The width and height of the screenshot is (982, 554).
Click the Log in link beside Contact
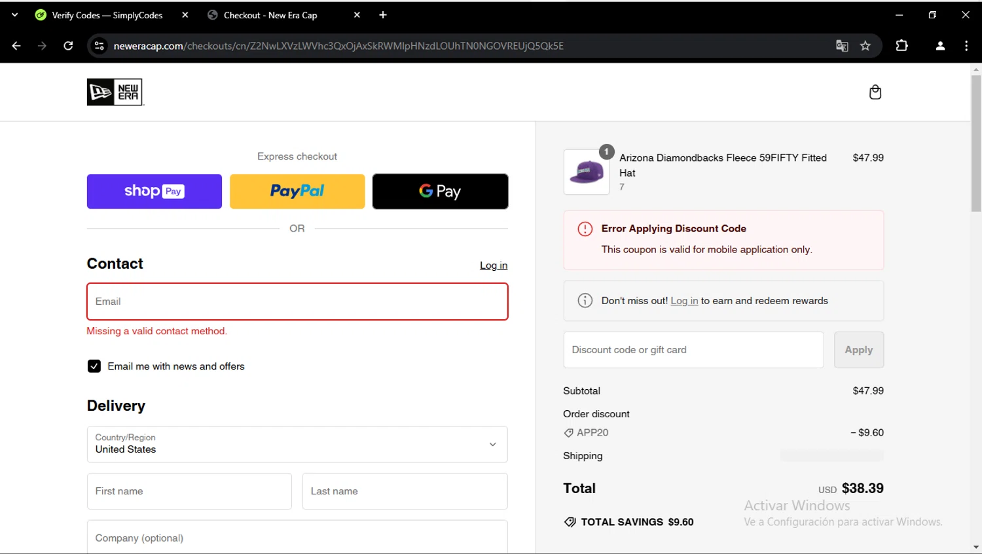tap(494, 266)
